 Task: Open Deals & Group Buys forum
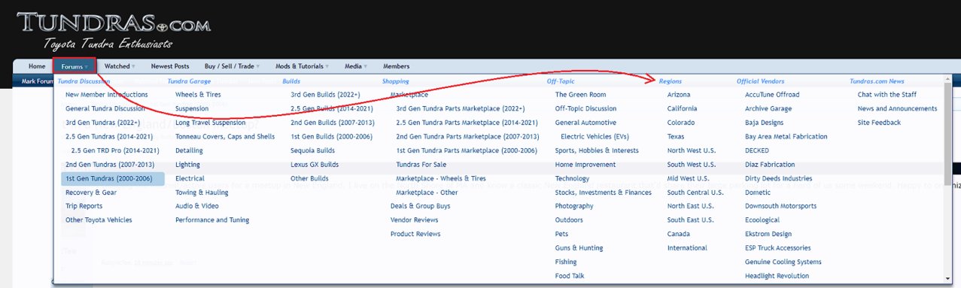[x=421, y=206]
